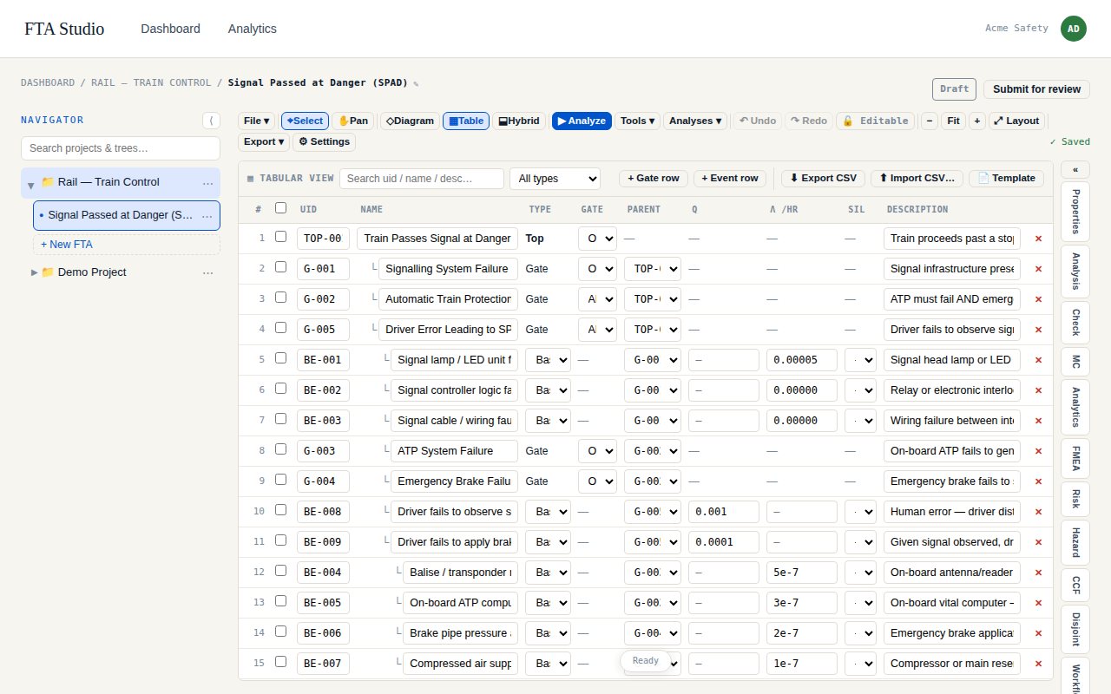This screenshot has height=694, width=1111.
Task: Remove row BE-007 using red X
Action: pyautogui.click(x=1038, y=664)
